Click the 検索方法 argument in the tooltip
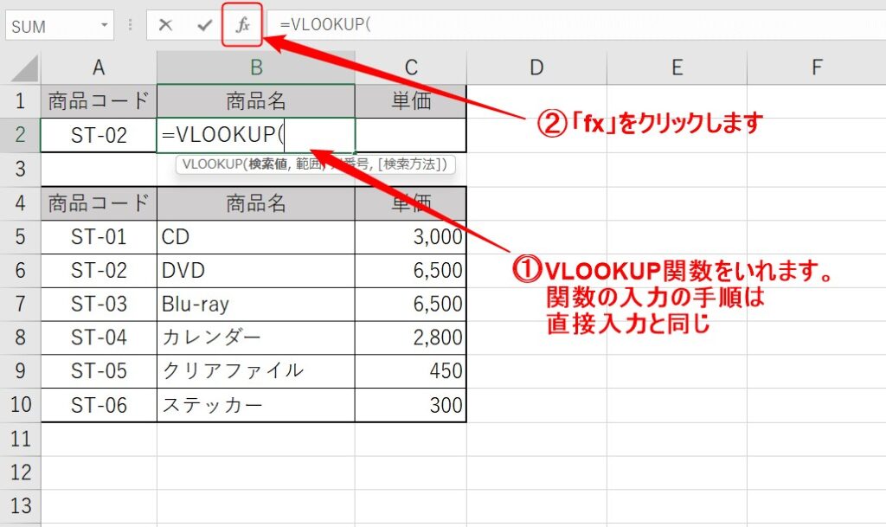886x527 pixels. [x=417, y=164]
